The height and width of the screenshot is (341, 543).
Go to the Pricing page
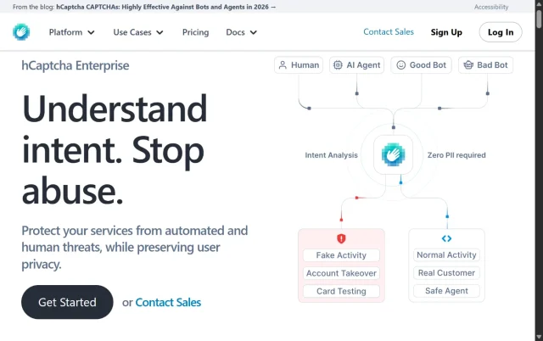pyautogui.click(x=196, y=32)
